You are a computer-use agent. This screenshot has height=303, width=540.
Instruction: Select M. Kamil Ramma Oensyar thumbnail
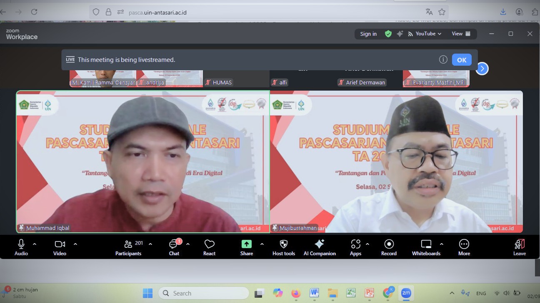pos(103,78)
